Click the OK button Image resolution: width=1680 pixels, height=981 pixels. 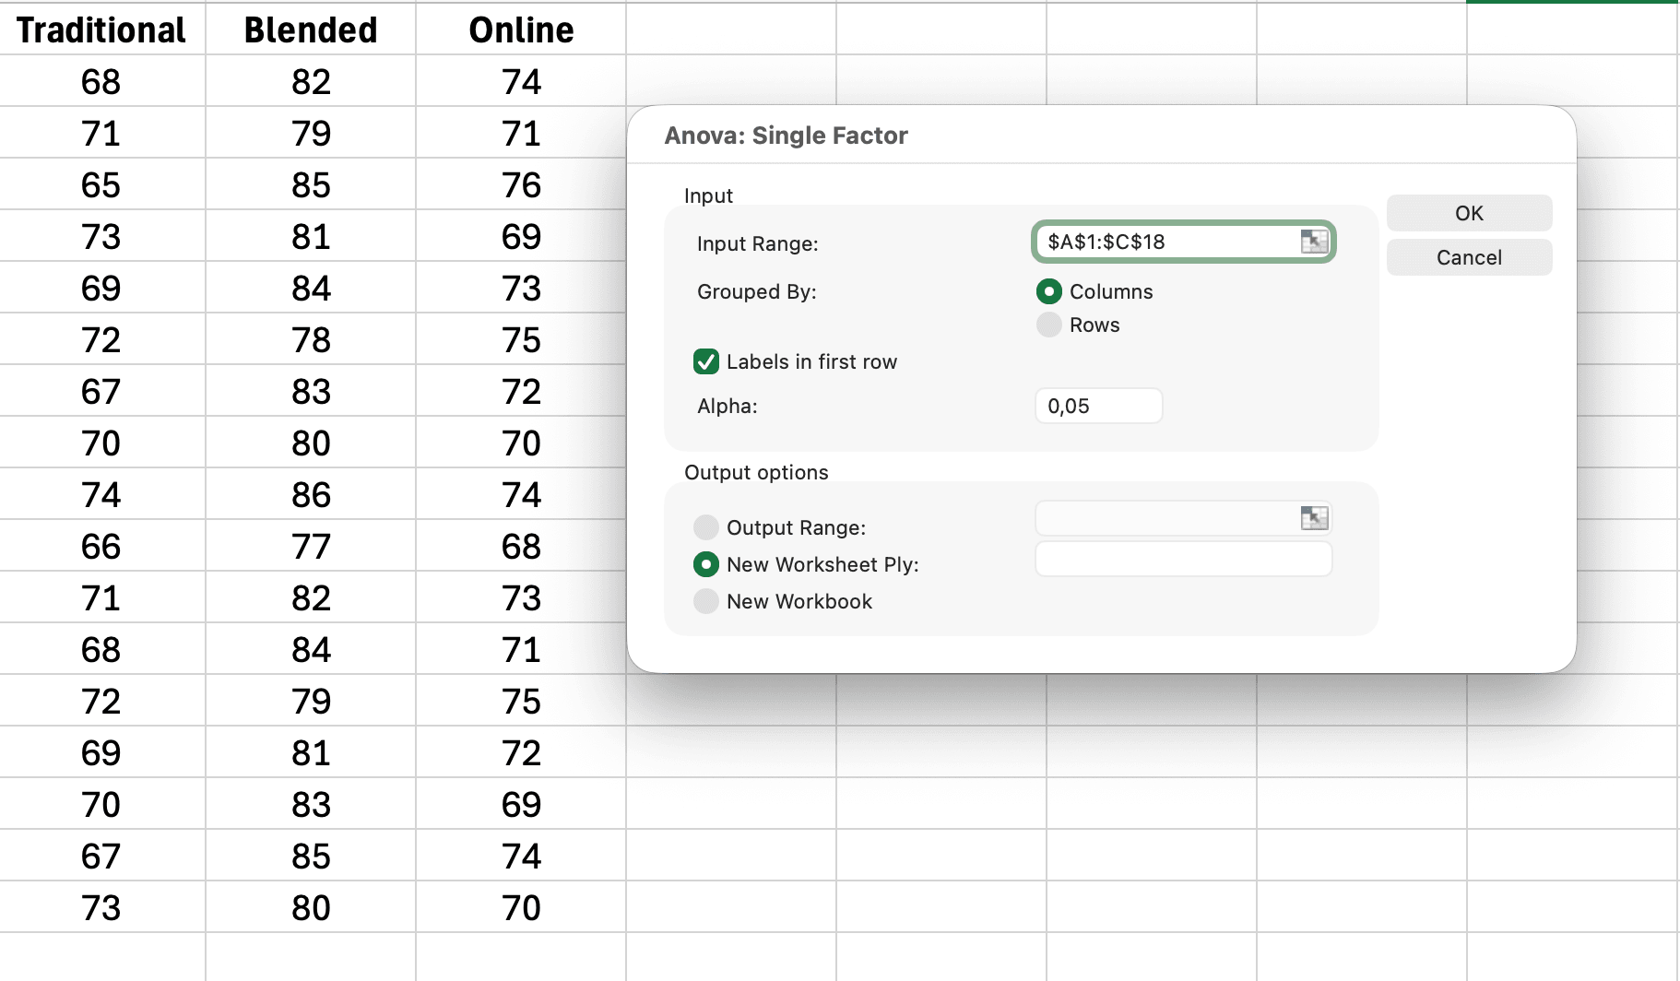[x=1468, y=212]
